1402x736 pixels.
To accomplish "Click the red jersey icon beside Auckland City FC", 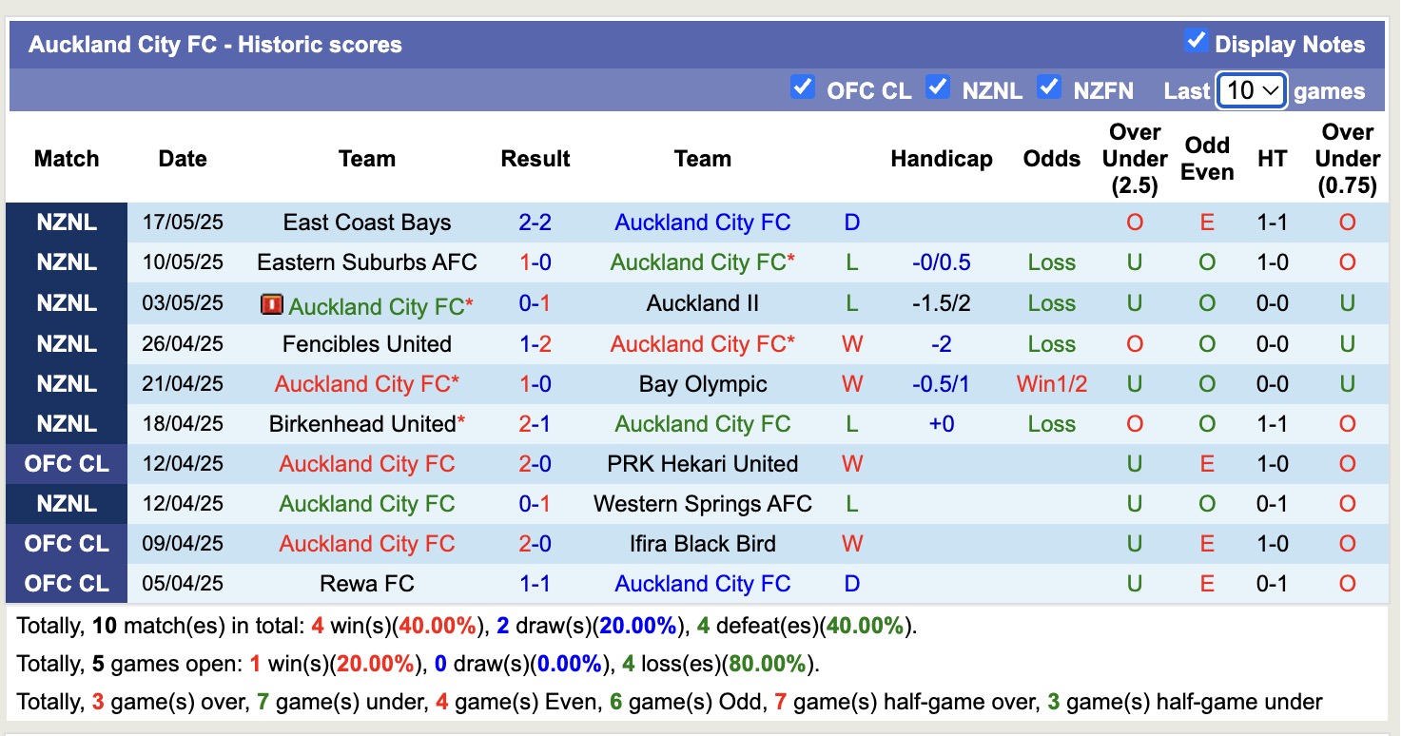I will (x=270, y=302).
